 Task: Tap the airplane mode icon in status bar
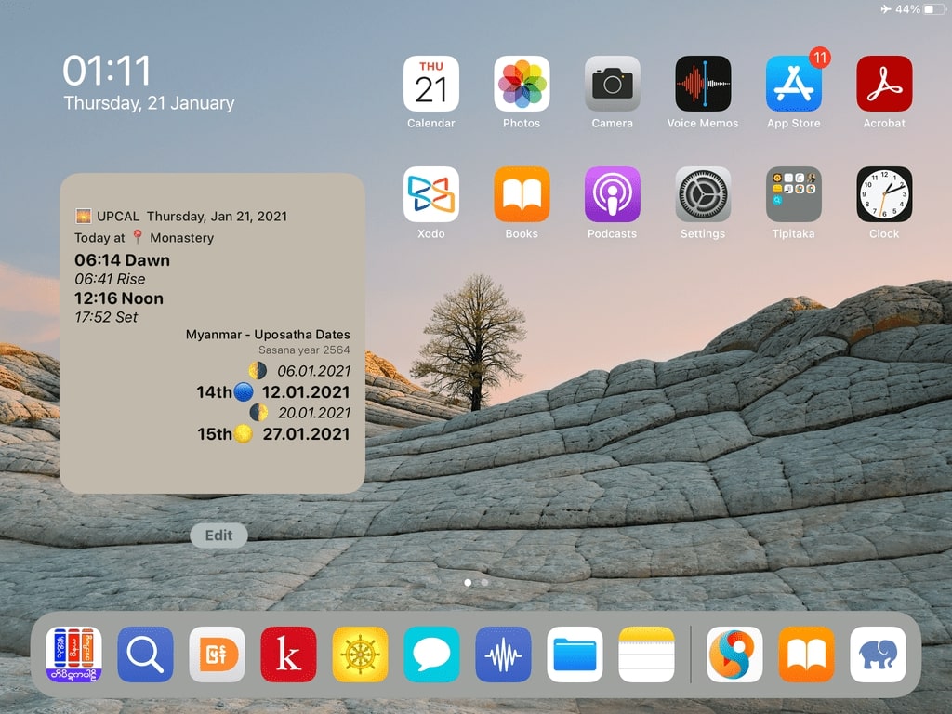886,9
